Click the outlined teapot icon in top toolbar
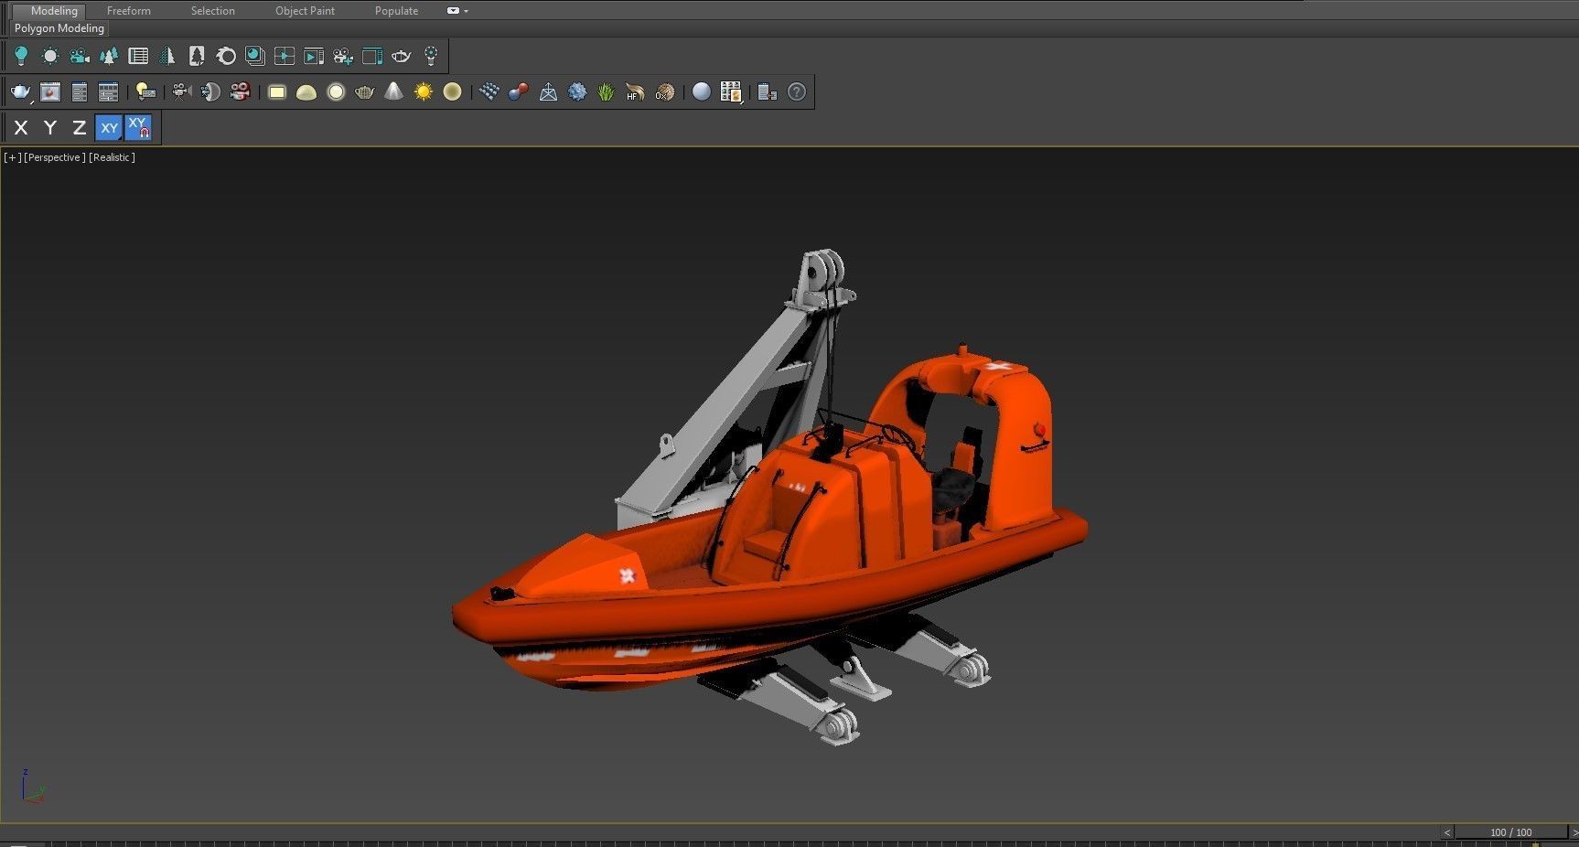 click(x=402, y=56)
